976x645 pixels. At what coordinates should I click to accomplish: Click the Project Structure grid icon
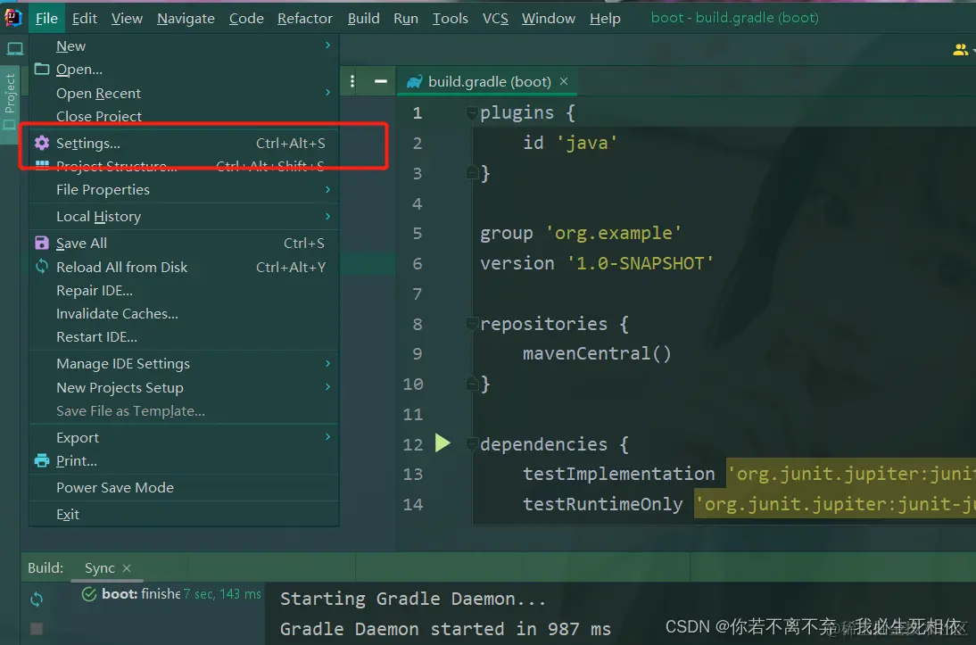click(x=42, y=165)
